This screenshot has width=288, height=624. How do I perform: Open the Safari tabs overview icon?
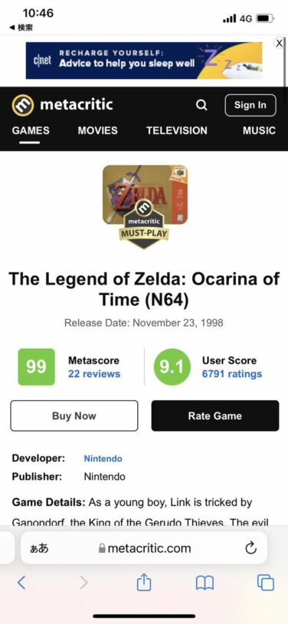coord(266,583)
